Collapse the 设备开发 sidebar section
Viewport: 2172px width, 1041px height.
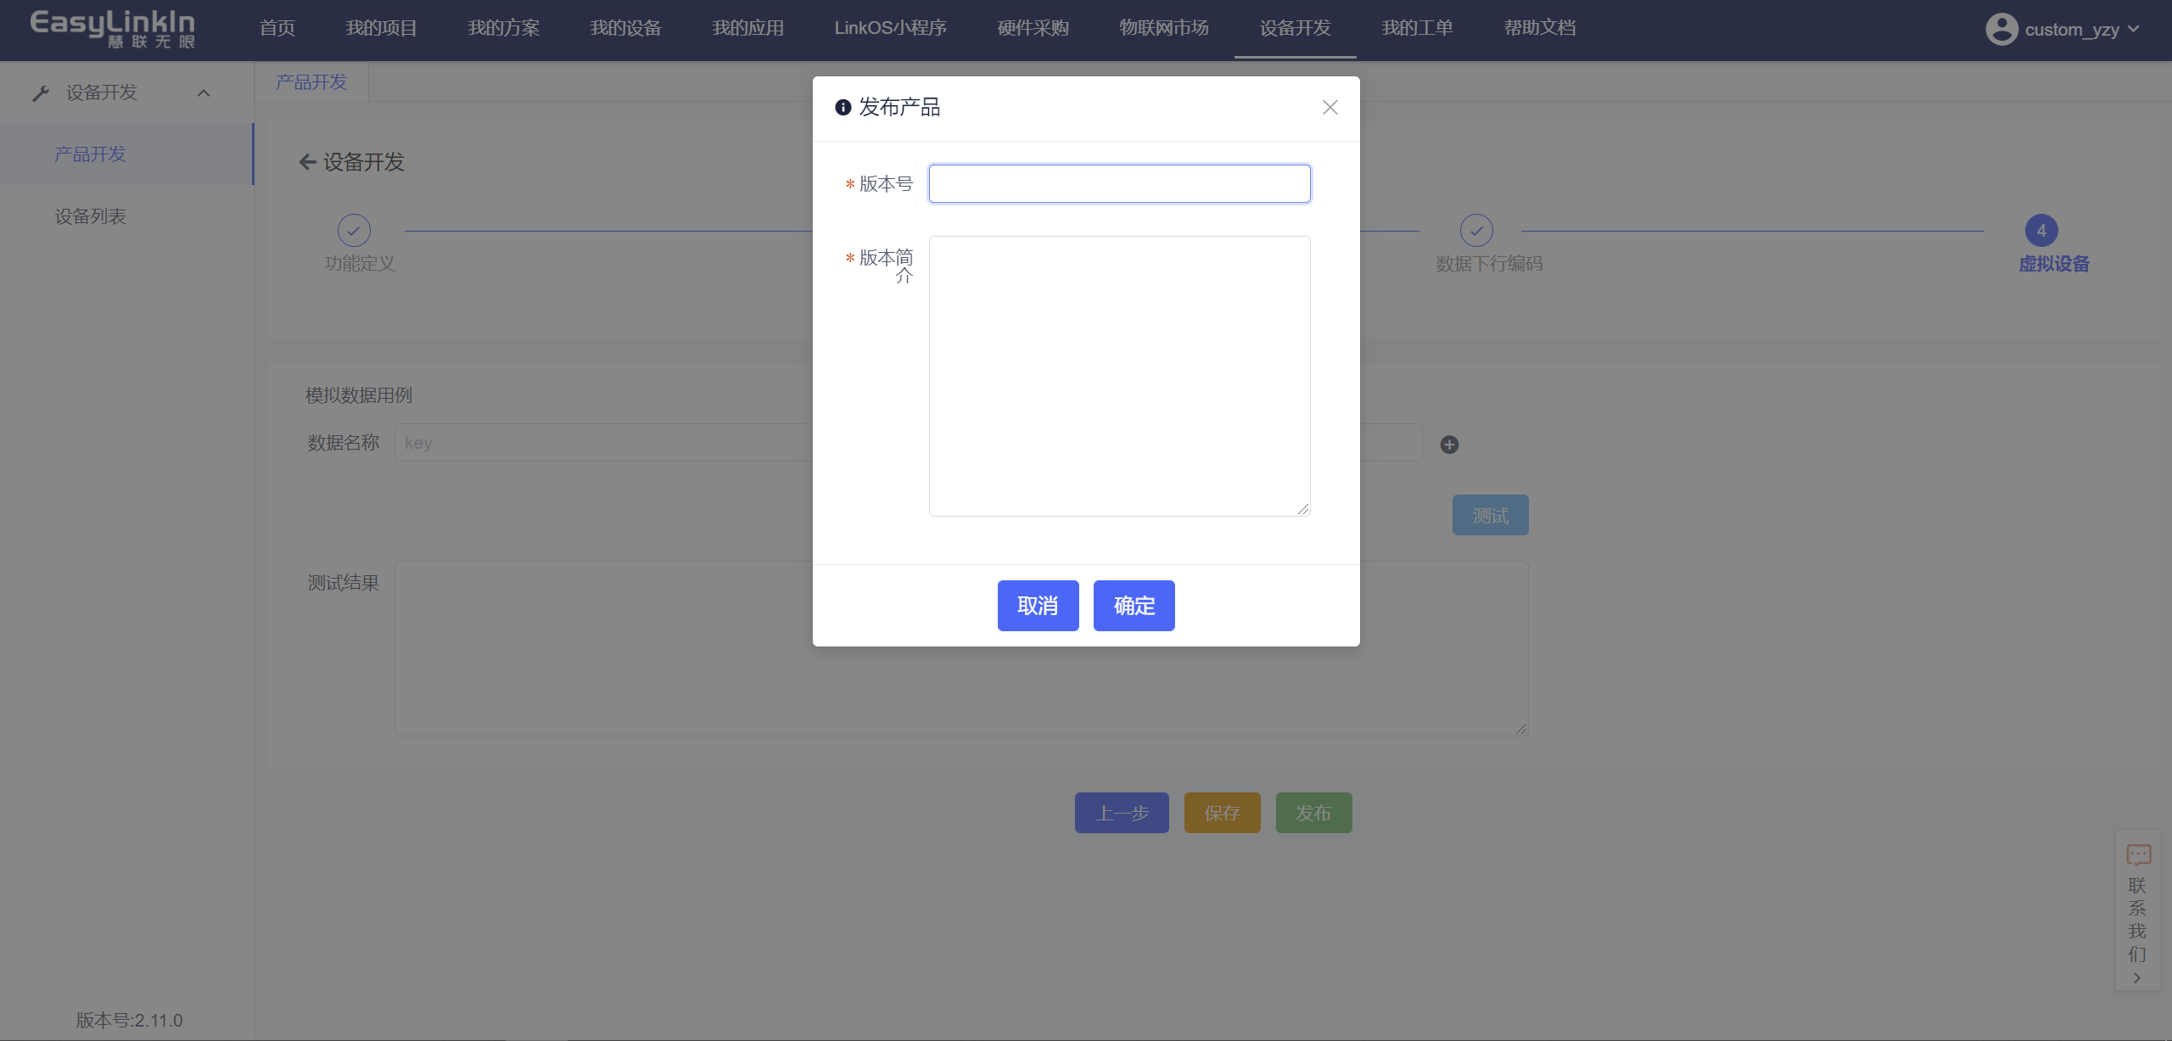[x=204, y=92]
